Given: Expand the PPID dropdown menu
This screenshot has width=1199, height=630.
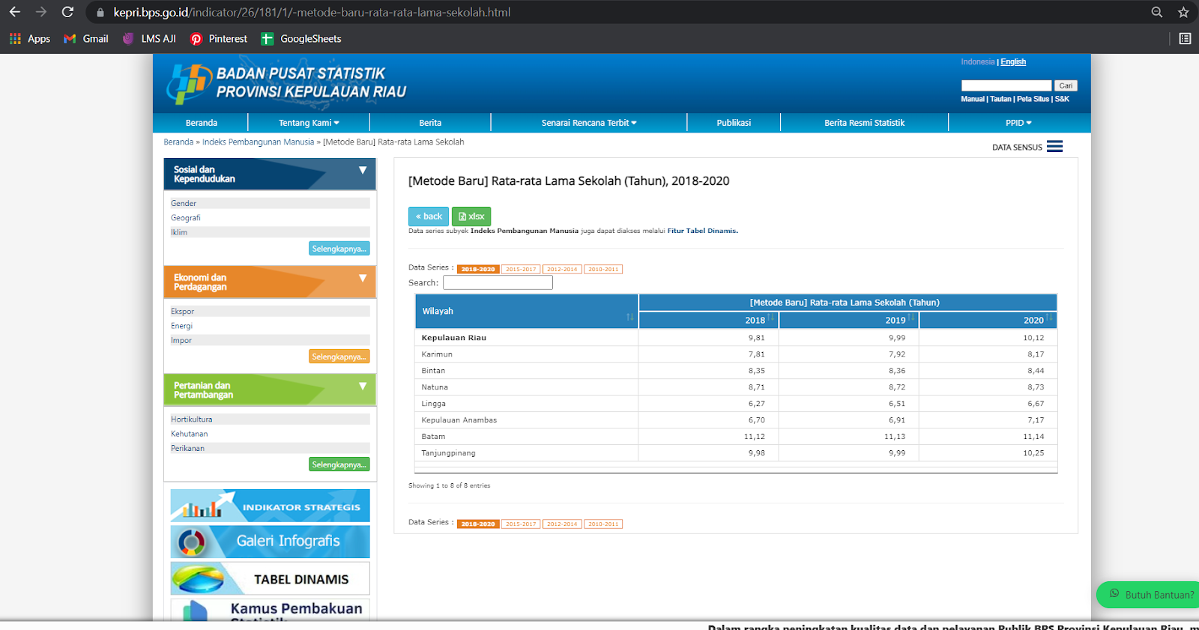Looking at the screenshot, I should coord(1018,123).
